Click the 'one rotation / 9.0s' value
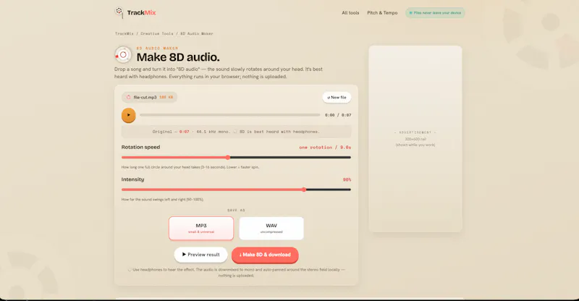The width and height of the screenshot is (579, 301). click(325, 148)
